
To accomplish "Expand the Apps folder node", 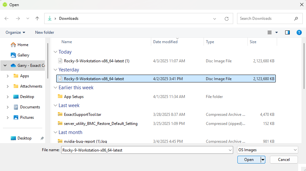I will [7, 76].
